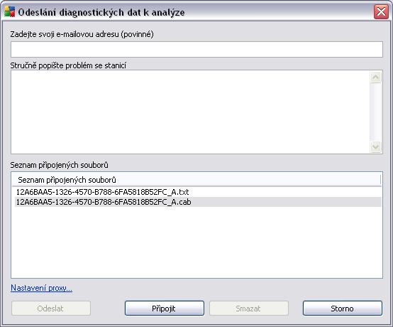This screenshot has height=327, width=393.
Task: Click the Odeslat button
Action: click(51, 309)
